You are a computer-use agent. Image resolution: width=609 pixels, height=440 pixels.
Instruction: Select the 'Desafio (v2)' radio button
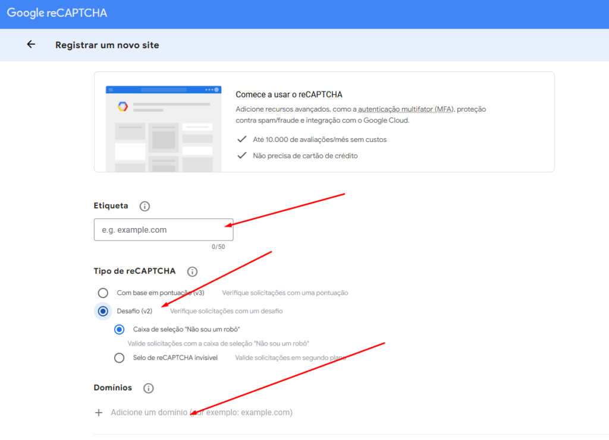click(103, 311)
